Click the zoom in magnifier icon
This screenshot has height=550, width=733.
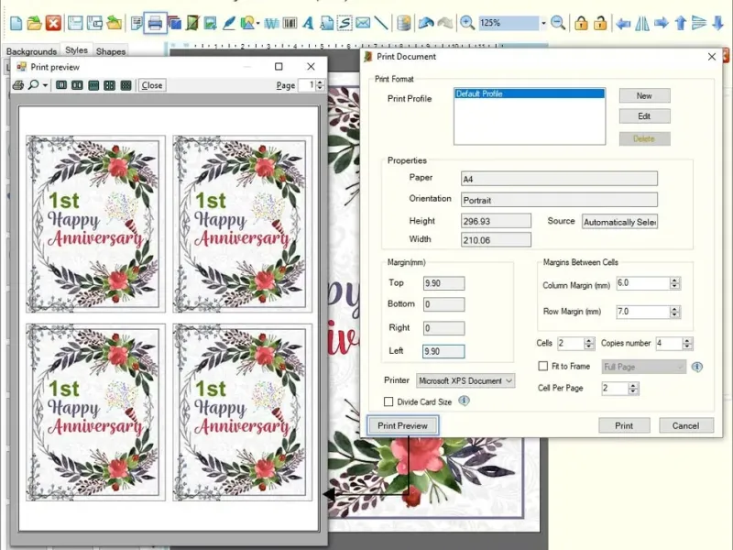click(x=467, y=23)
